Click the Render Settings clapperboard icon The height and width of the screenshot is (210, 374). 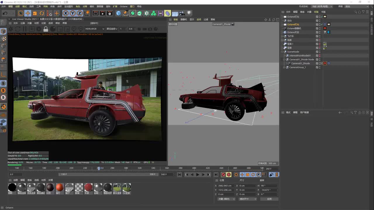click(110, 13)
